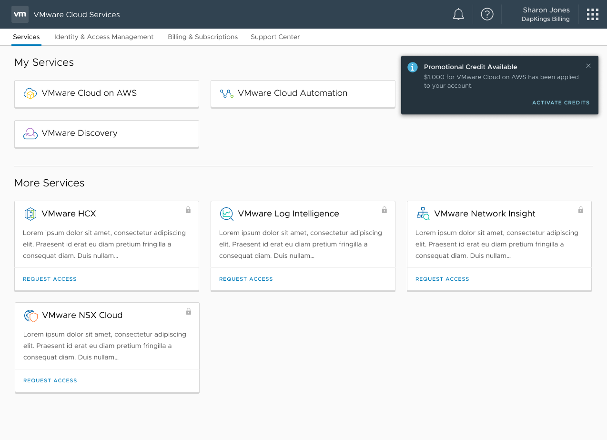Click the lock icon on VMware HCX card
This screenshot has width=607, height=440.
(188, 210)
